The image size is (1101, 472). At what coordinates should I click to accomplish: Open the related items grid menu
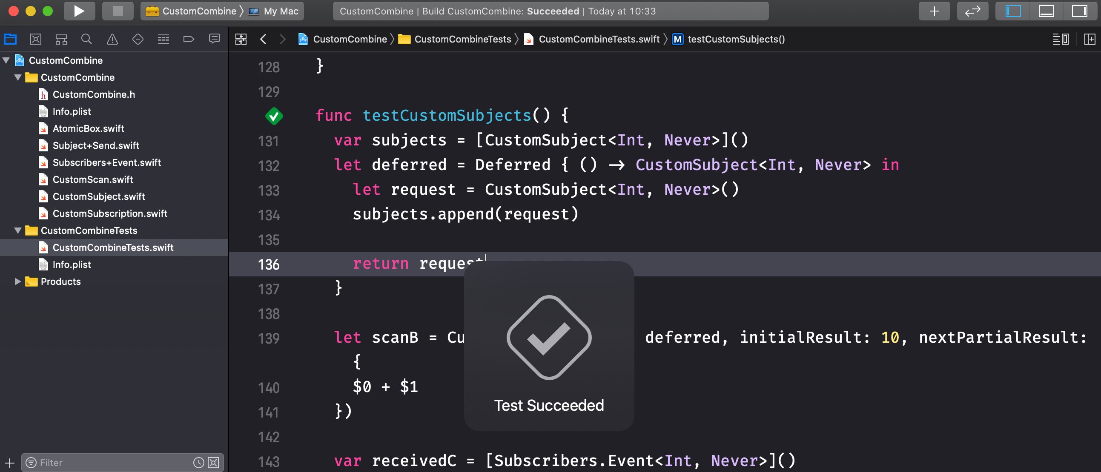pyautogui.click(x=241, y=39)
